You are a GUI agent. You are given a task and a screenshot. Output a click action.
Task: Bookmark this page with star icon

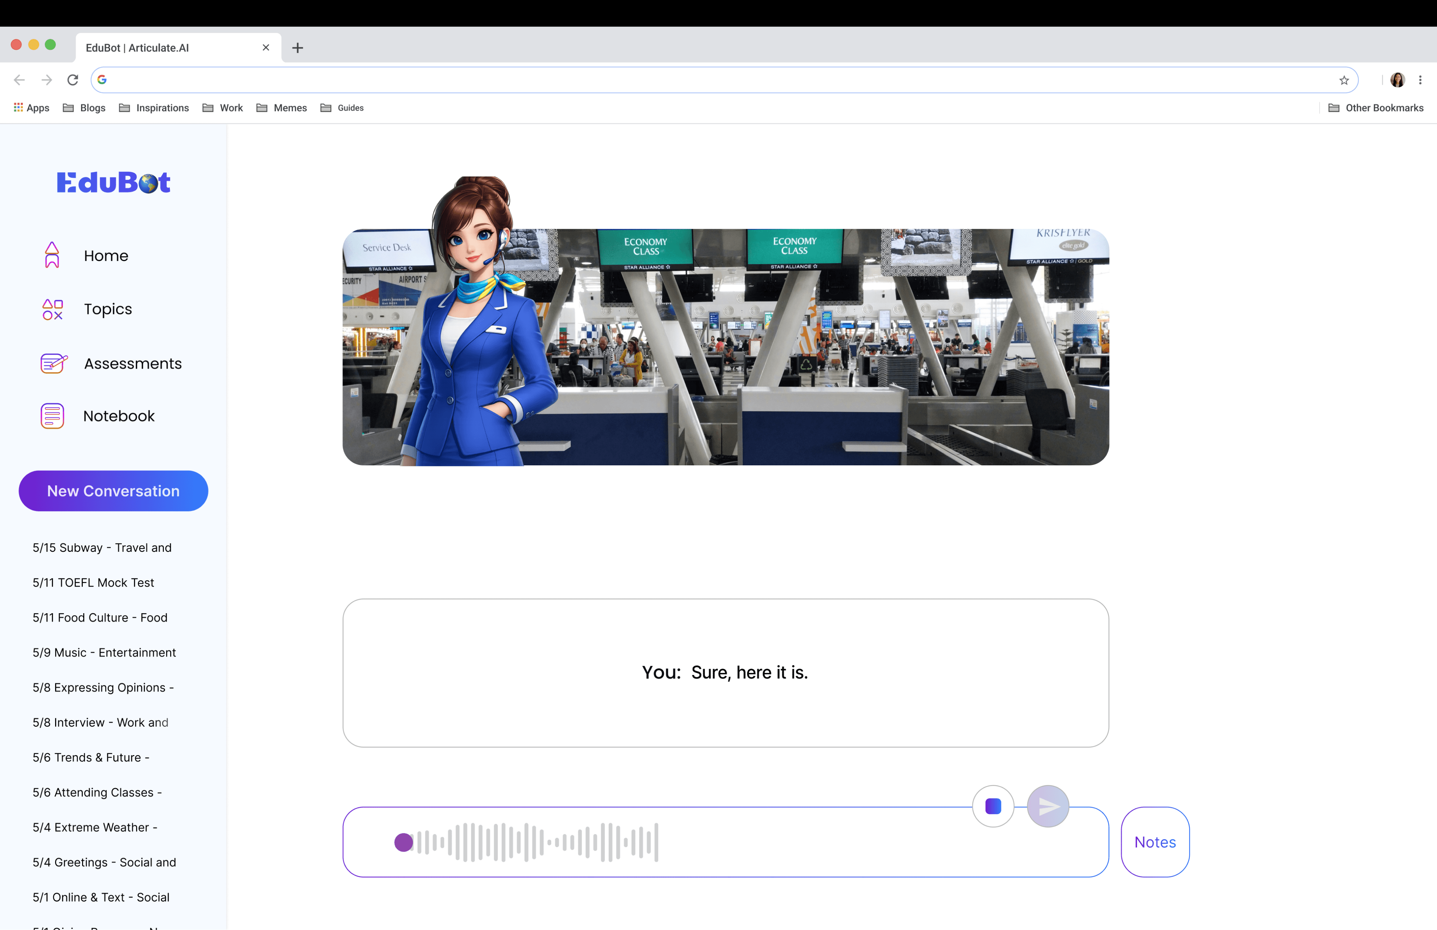(1344, 80)
